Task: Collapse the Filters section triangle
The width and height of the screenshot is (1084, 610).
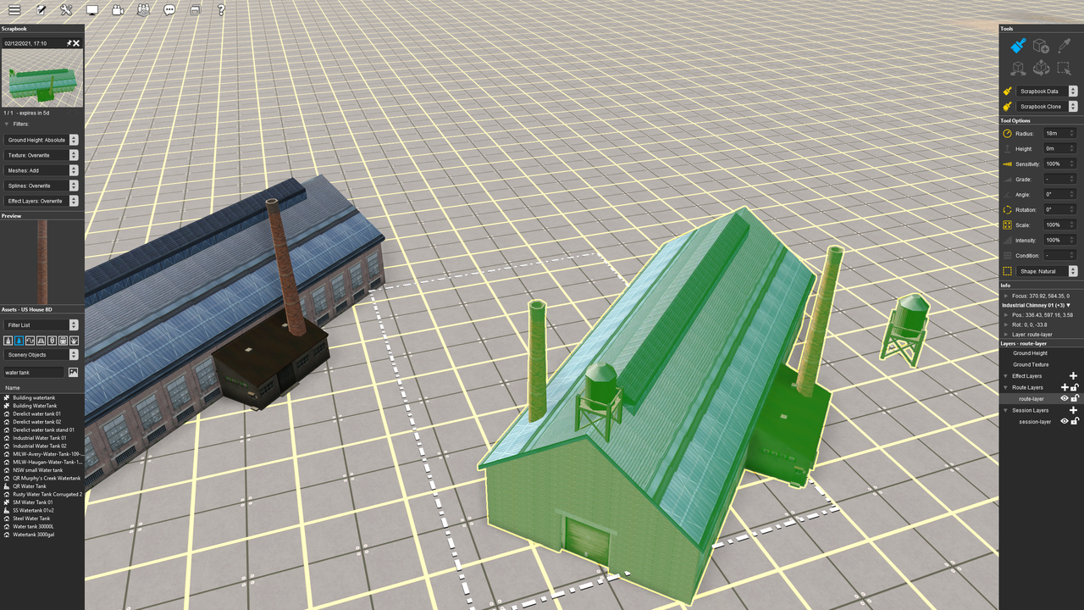Action: (x=7, y=124)
